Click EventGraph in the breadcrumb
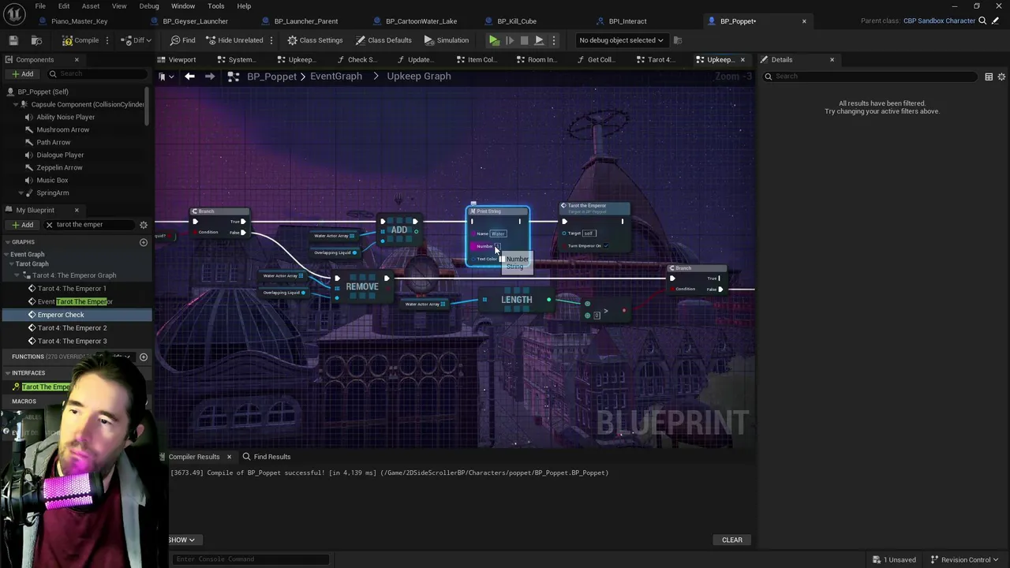This screenshot has height=568, width=1010. (x=336, y=77)
